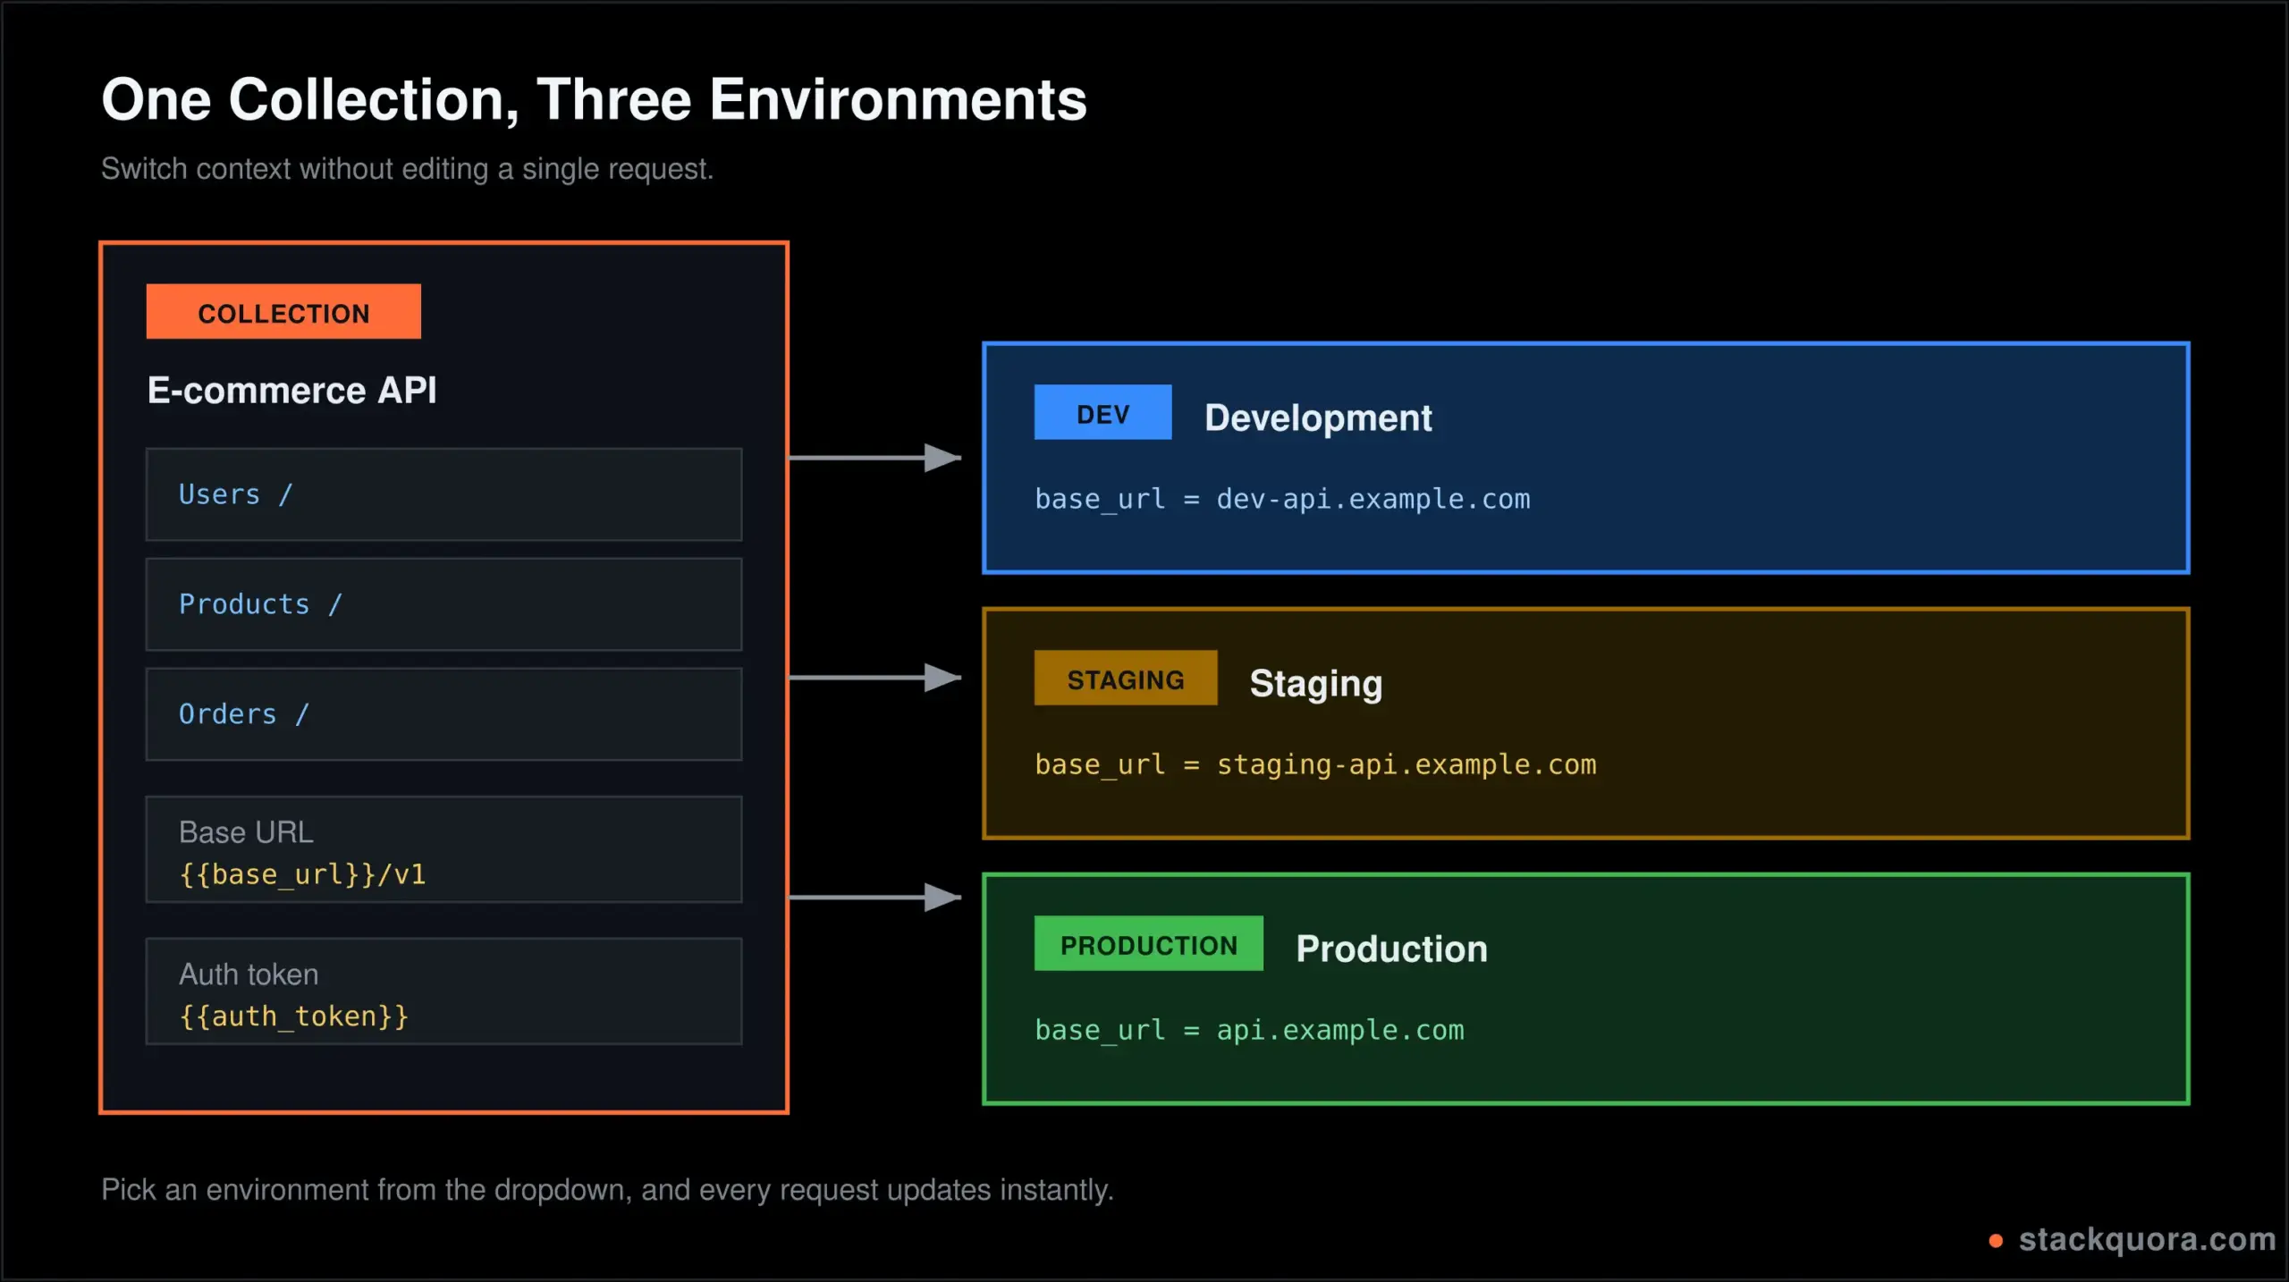This screenshot has height=1282, width=2289.
Task: Click 'base_url = dev-api.example.com' line
Action: click(1282, 499)
